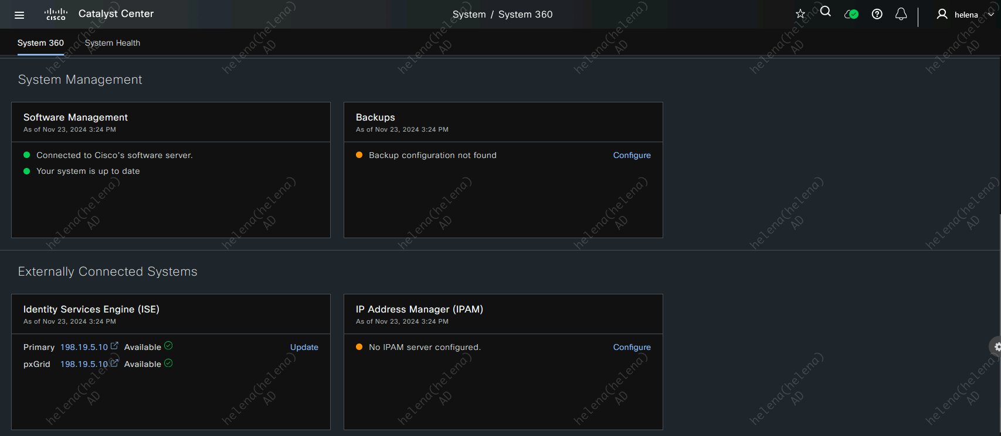1001x436 pixels.
Task: Open the global search magnifier
Action: tap(826, 12)
